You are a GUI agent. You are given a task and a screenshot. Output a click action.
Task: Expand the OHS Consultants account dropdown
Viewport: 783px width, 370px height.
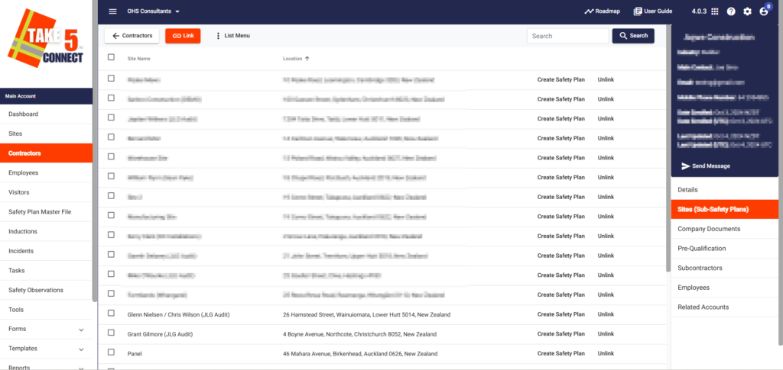[153, 11]
